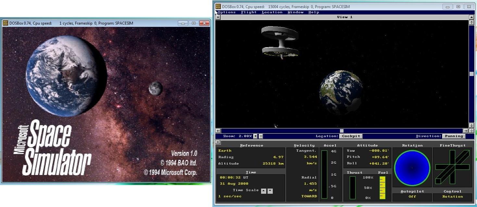Click the clock reading 00:00:32 UT
Viewport: 477px width, 207px height.
tap(233, 178)
